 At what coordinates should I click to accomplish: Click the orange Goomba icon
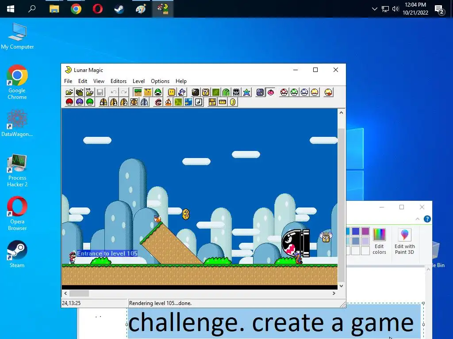tap(168, 102)
